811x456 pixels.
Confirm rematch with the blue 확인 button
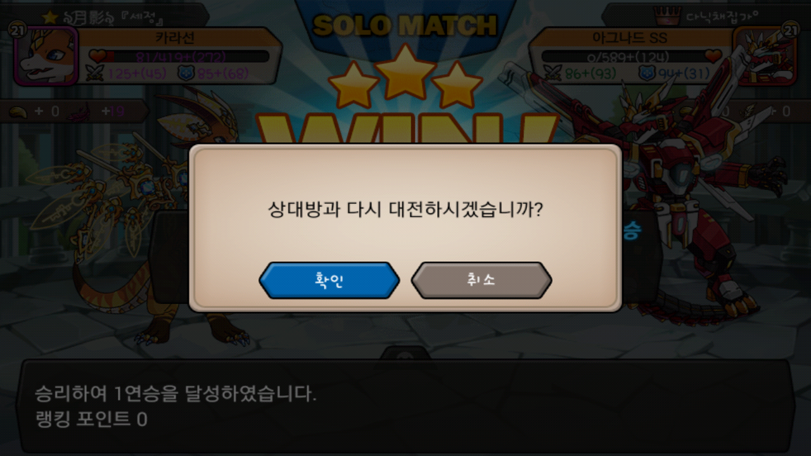[329, 280]
